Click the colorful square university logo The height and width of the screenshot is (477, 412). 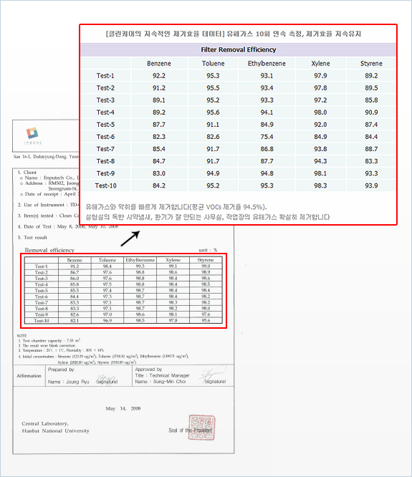click(x=32, y=133)
